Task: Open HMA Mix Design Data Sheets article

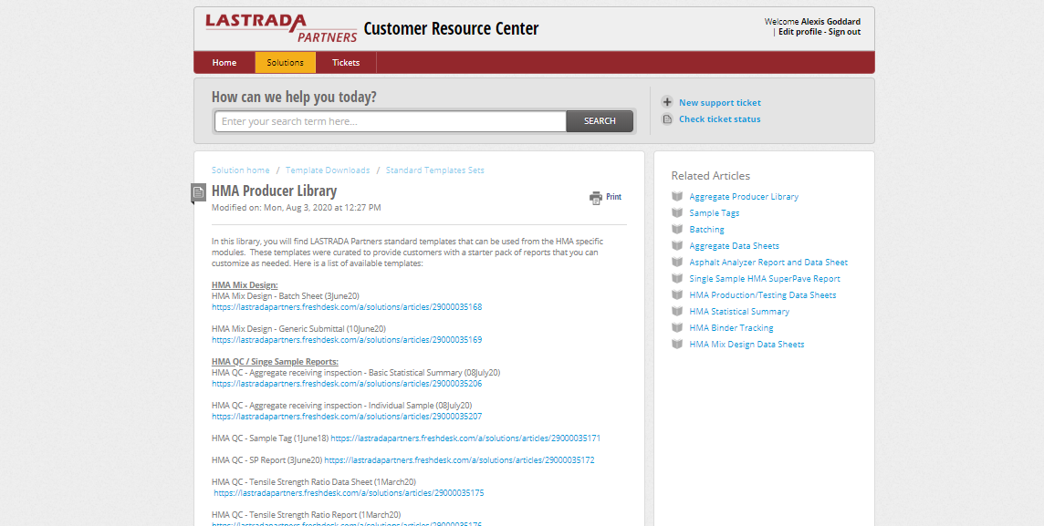Action: (746, 345)
